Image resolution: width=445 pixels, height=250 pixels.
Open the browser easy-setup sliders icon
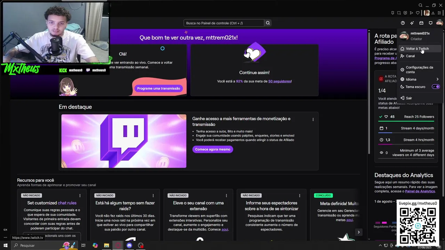439,13
